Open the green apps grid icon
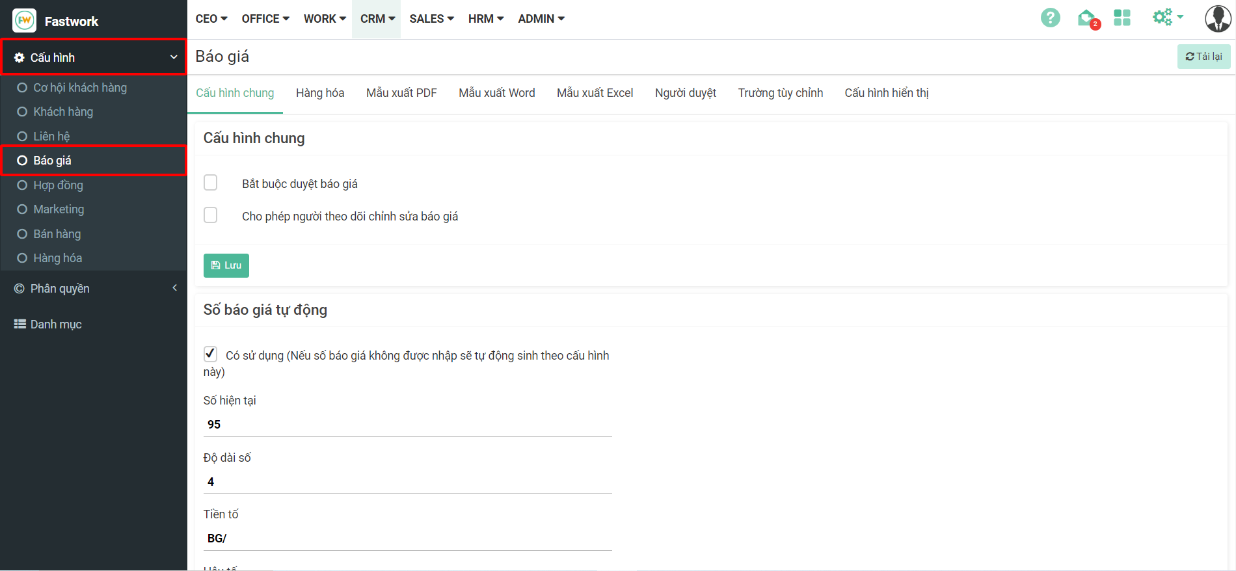 pyautogui.click(x=1122, y=18)
